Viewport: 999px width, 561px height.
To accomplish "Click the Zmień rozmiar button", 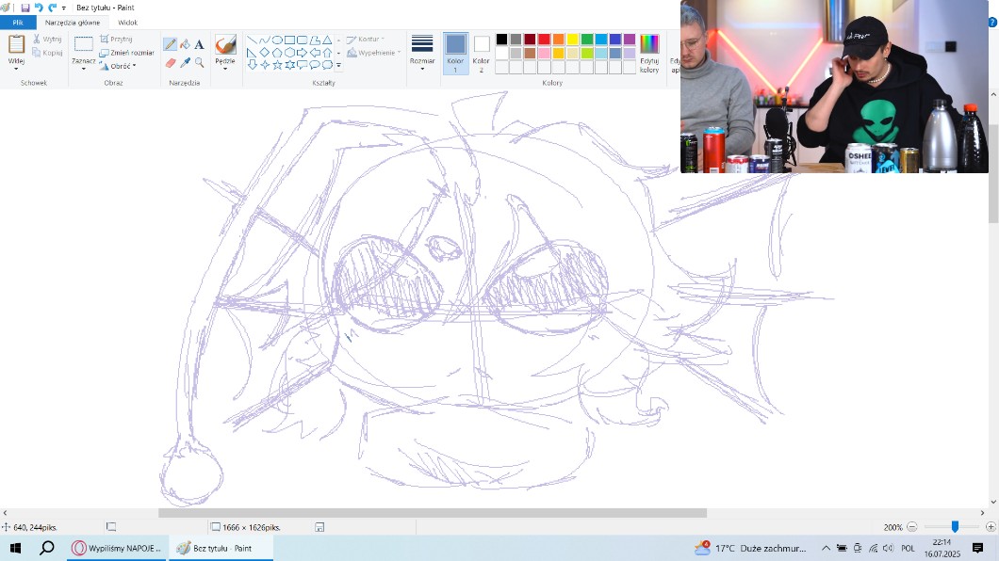I will 126,53.
